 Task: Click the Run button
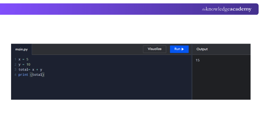pyautogui.click(x=179, y=49)
